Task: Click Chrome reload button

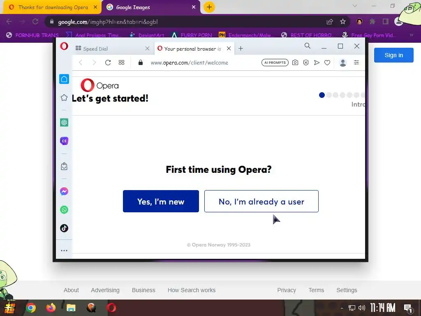Action: coord(35,21)
